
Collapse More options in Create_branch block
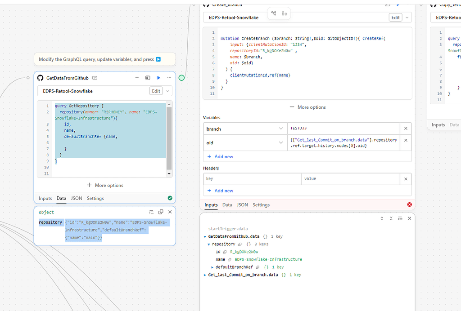click(307, 107)
